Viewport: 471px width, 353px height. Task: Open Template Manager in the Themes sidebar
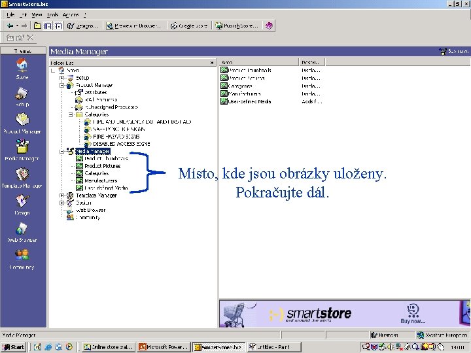click(22, 178)
